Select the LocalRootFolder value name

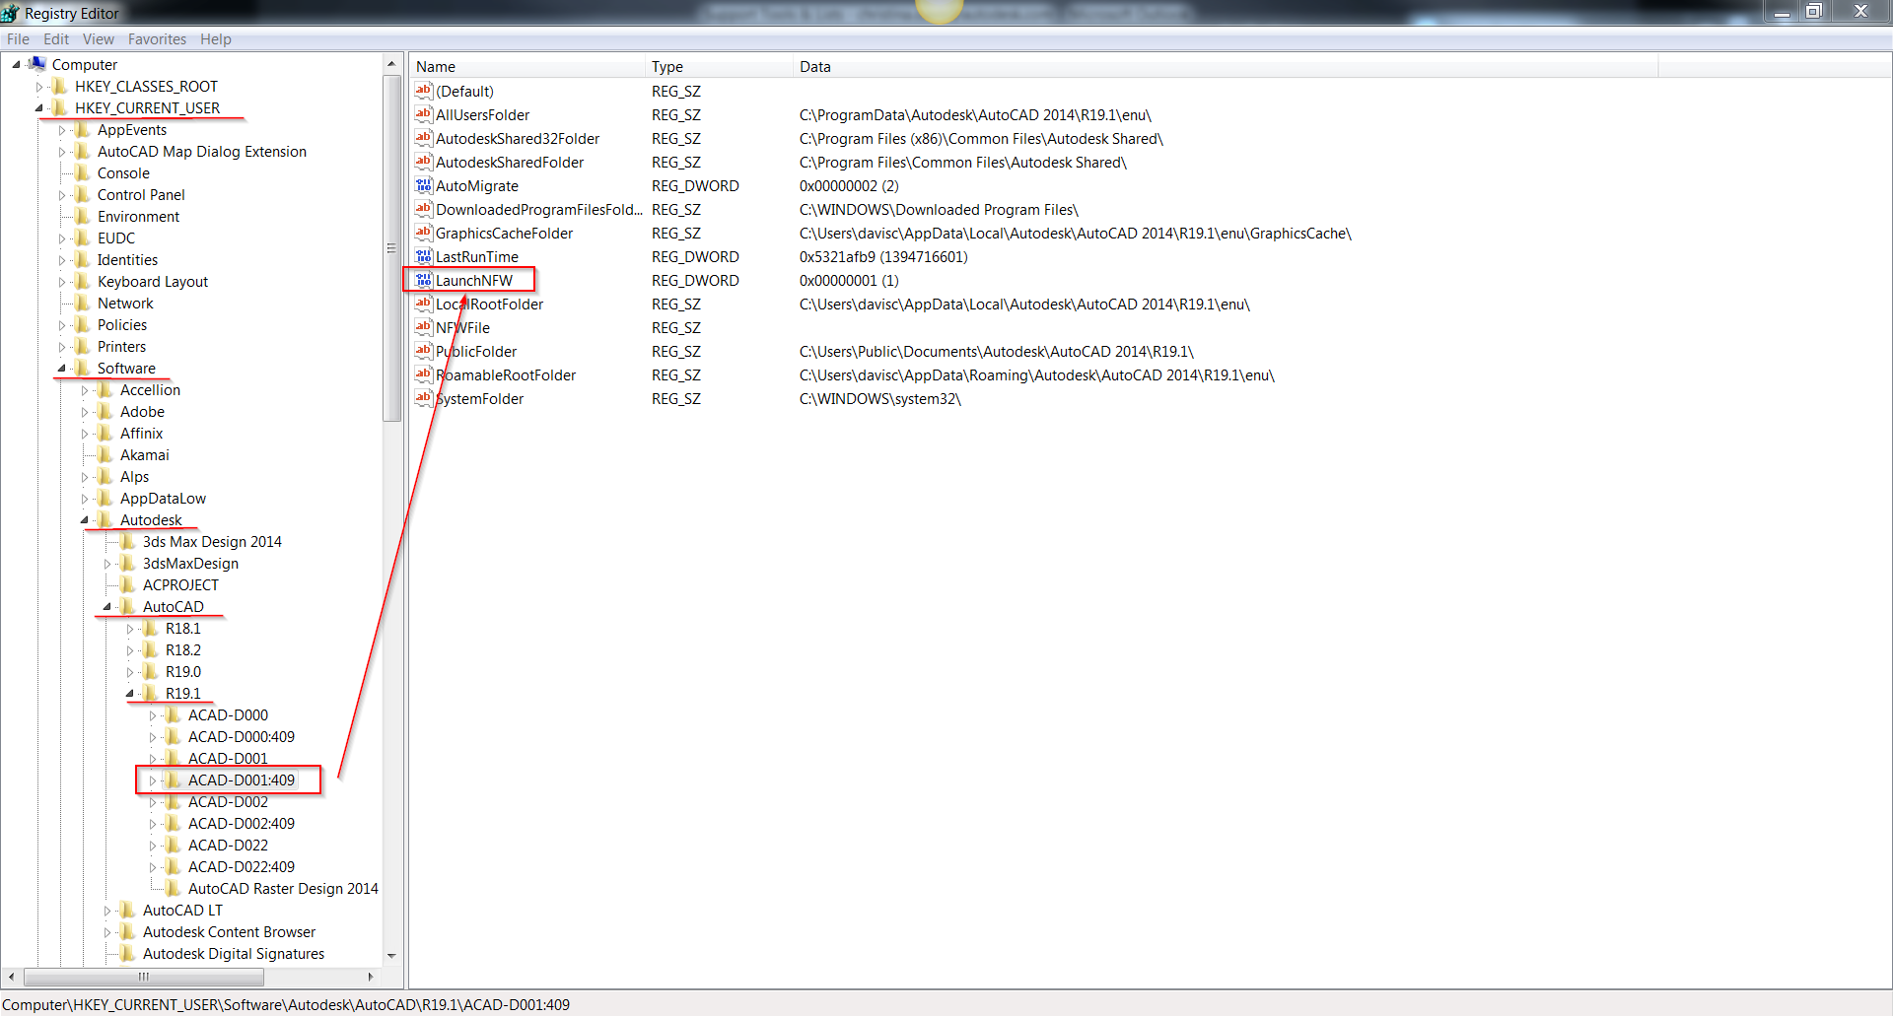point(489,304)
